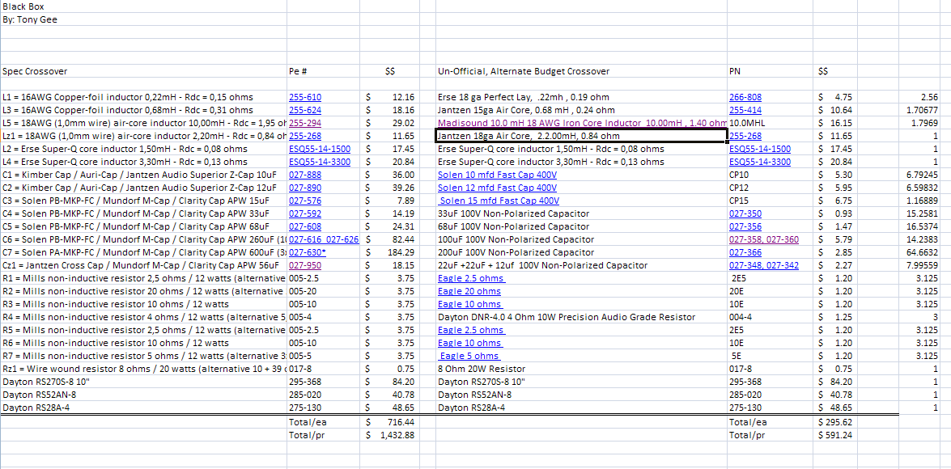The image size is (951, 469).
Task: Open the Eagle 20 ohms link
Action: pyautogui.click(x=469, y=291)
